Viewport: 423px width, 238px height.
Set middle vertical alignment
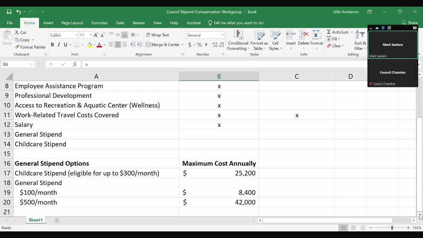tap(118, 35)
